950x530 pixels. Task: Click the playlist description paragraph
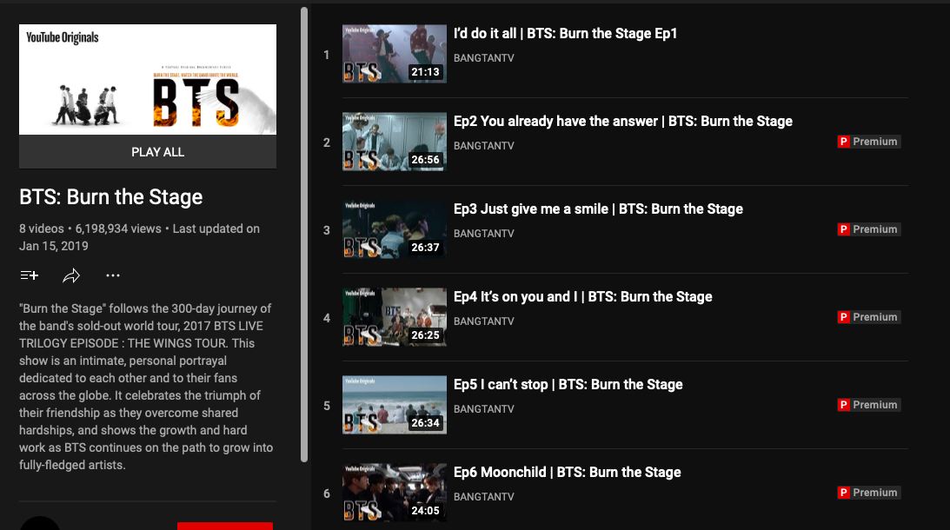pos(147,387)
